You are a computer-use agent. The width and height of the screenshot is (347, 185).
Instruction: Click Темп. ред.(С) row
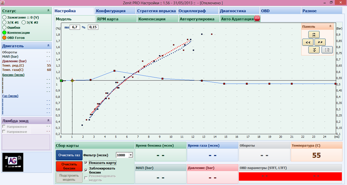click(26, 66)
